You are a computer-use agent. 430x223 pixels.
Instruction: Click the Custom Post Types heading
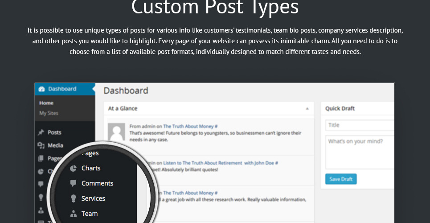click(x=215, y=7)
